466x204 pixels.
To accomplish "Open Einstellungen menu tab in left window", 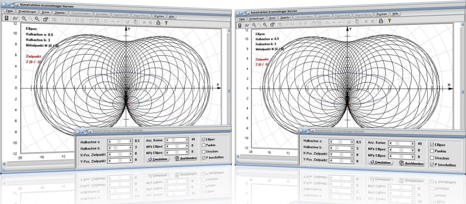I will tap(27, 11).
